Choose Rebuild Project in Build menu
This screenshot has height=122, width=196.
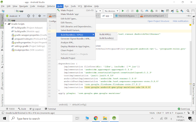(76, 58)
